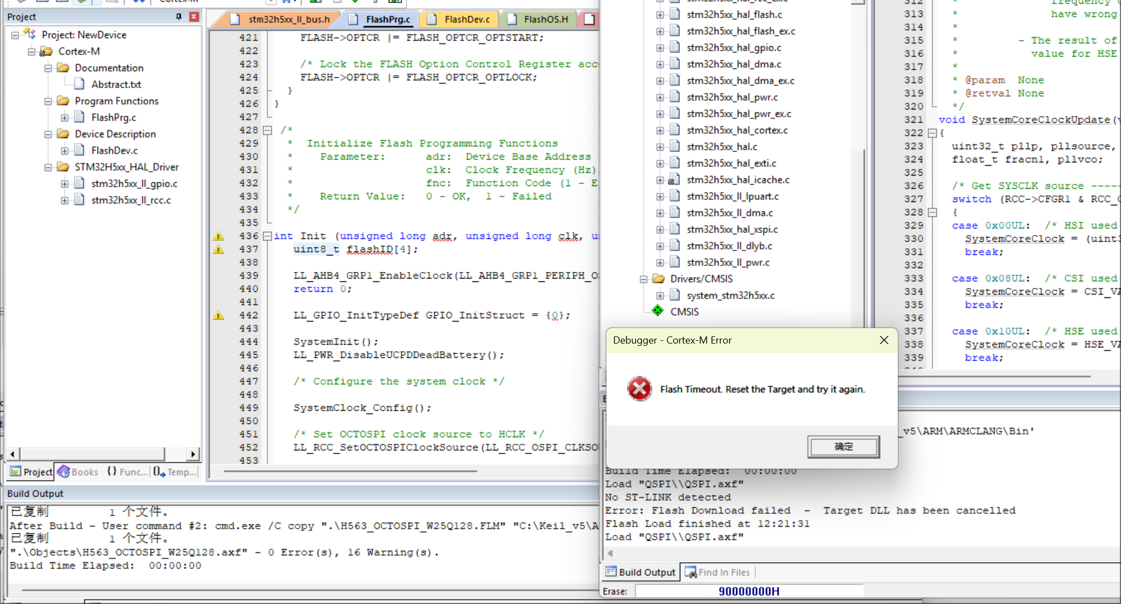Click the 确定 button in error dialog
This screenshot has width=1121, height=604.
(843, 447)
